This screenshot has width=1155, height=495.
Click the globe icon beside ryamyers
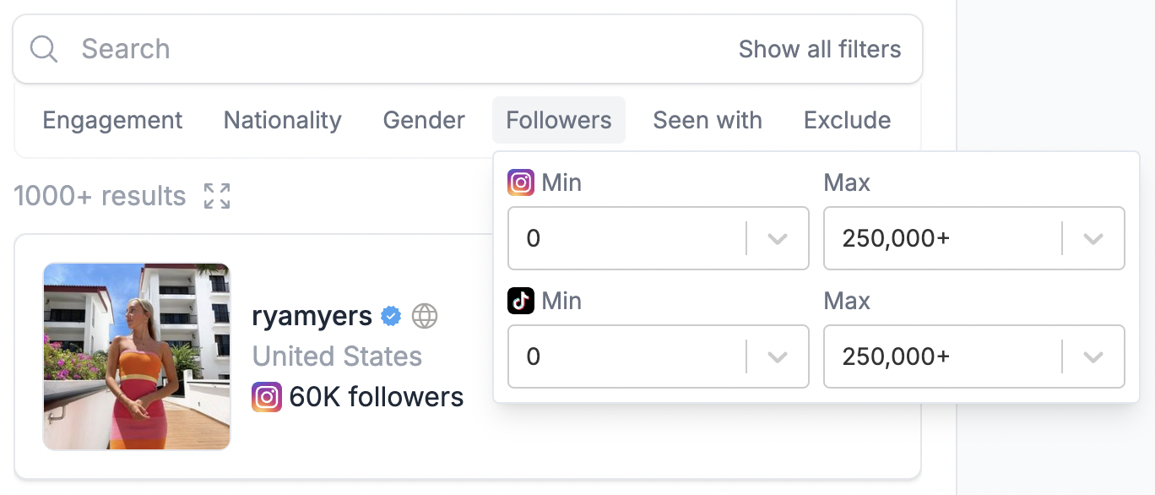coord(425,317)
